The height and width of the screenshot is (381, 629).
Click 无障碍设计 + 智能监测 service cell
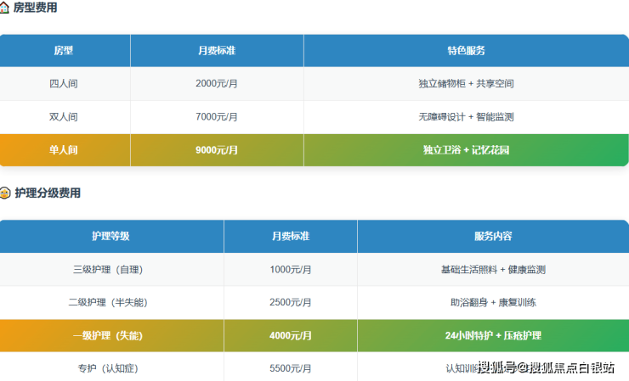[466, 117]
